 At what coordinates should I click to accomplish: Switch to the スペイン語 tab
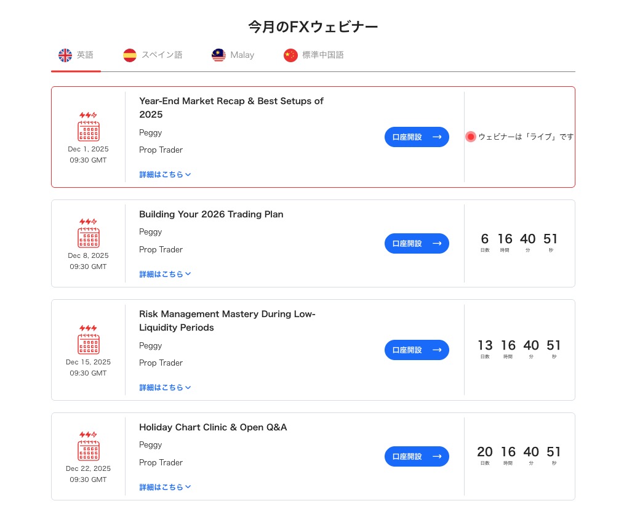click(x=161, y=55)
